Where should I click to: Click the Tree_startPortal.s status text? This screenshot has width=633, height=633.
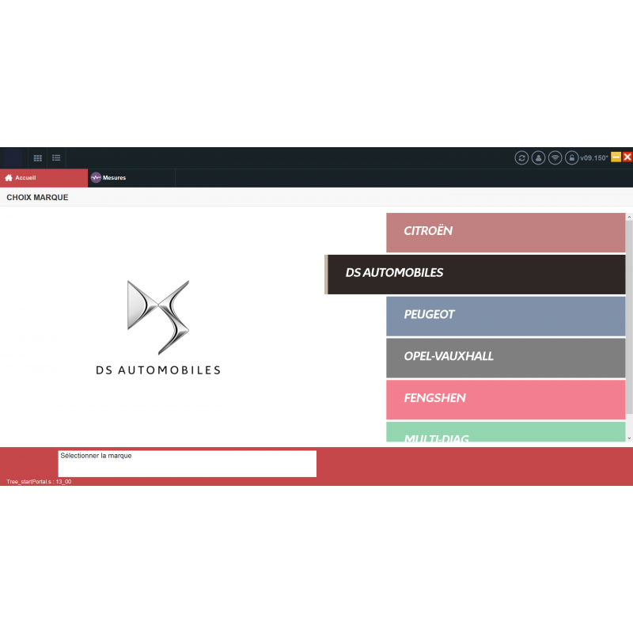[x=37, y=481]
